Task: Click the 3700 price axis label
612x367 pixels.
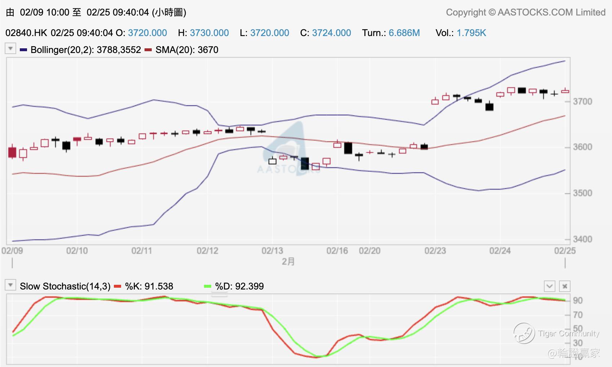Action: click(x=583, y=102)
